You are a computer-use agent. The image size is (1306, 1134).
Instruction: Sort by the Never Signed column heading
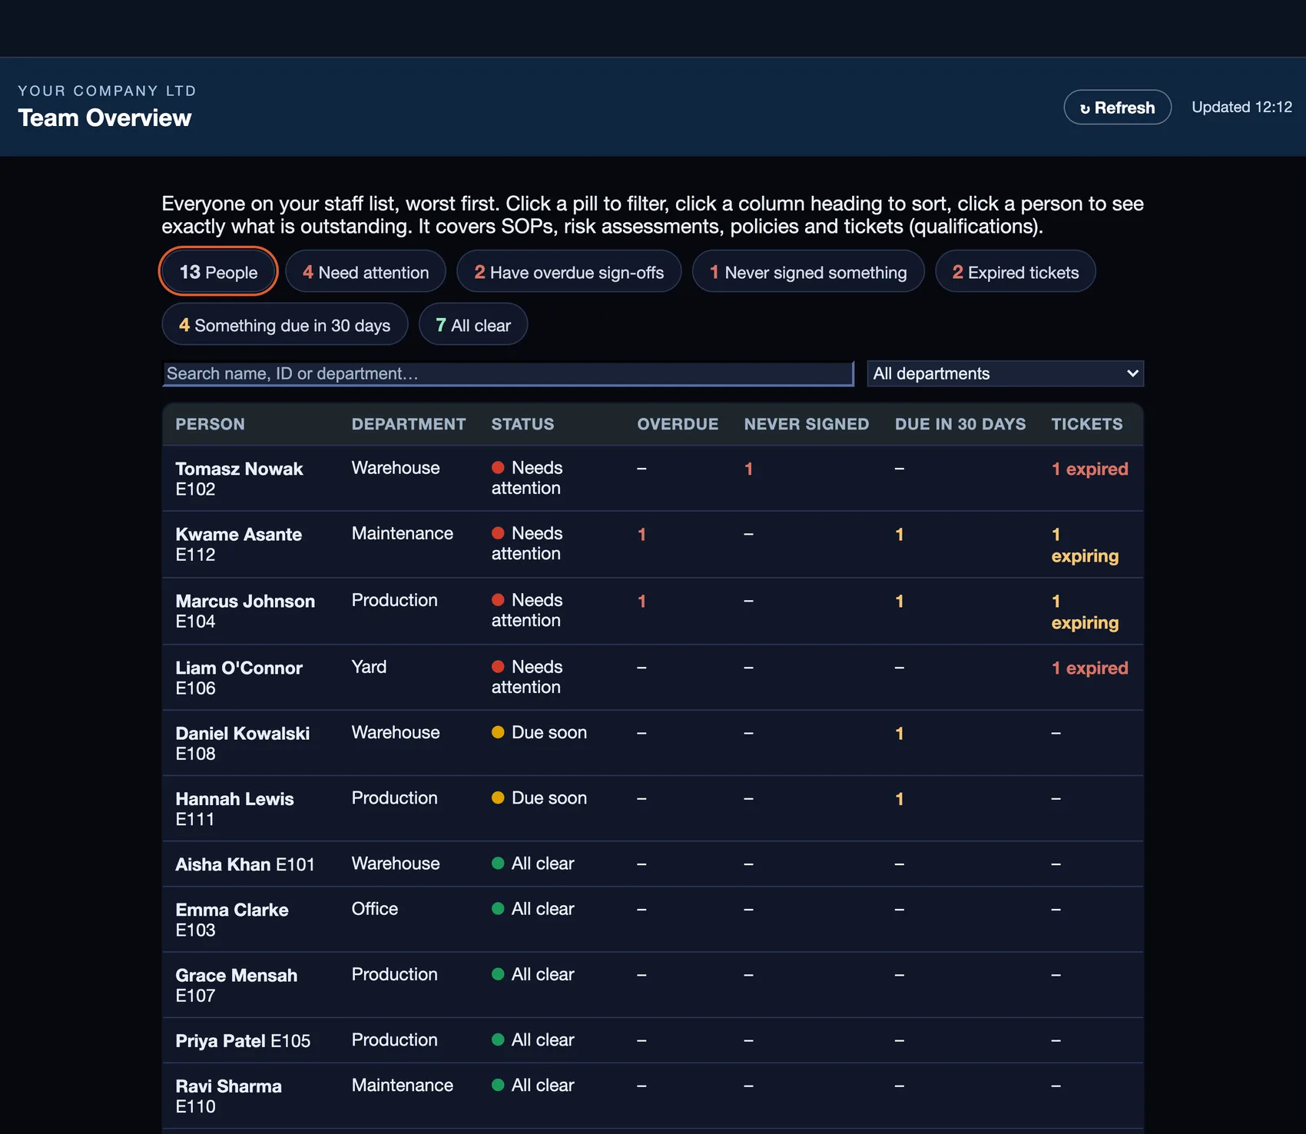(x=807, y=424)
